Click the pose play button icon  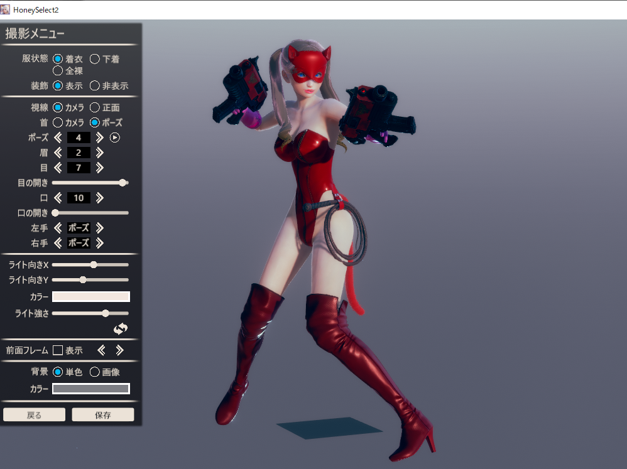click(115, 137)
